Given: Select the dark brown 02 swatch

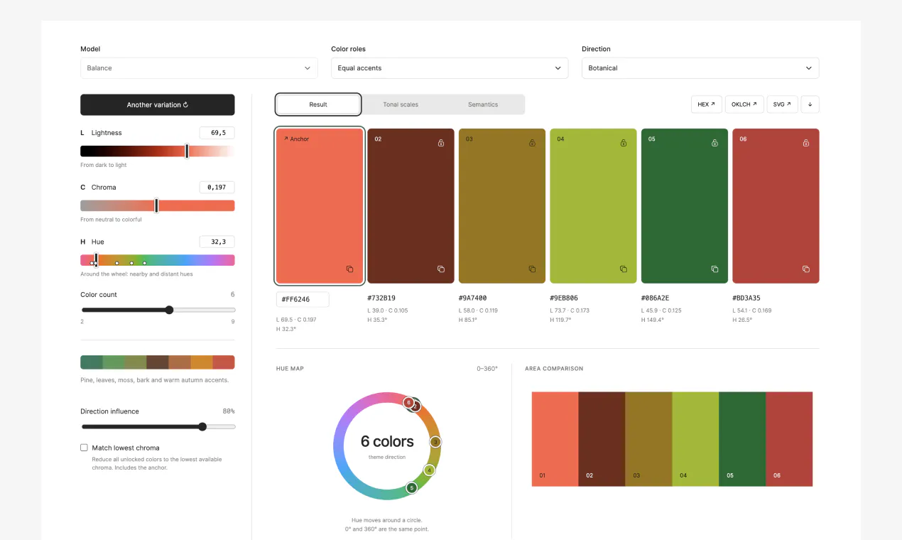Looking at the screenshot, I should (411, 206).
